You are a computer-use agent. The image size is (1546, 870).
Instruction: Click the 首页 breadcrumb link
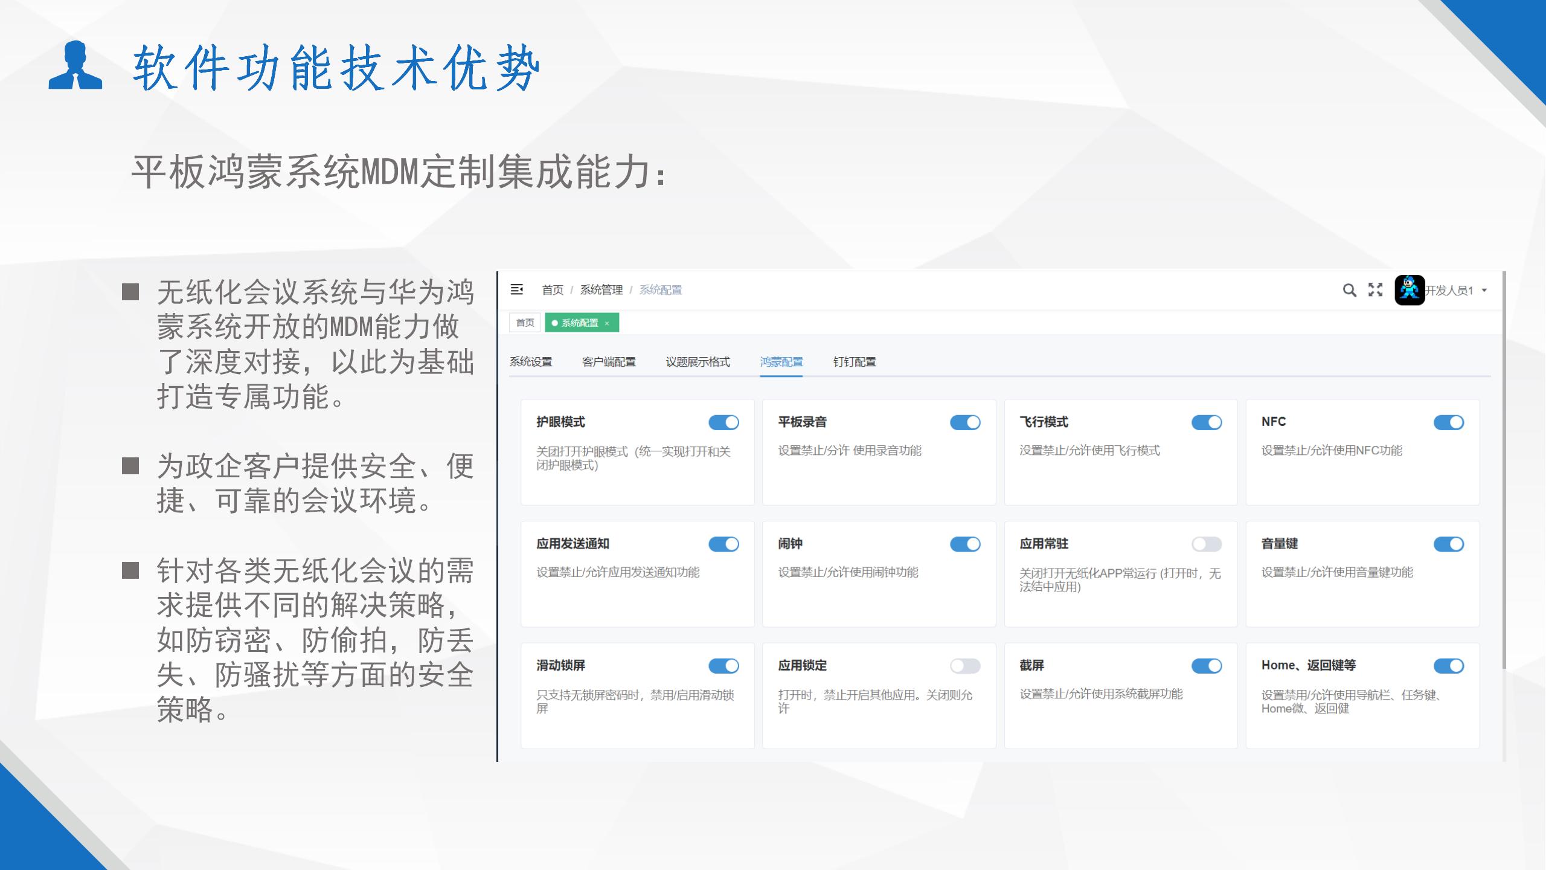[552, 290]
